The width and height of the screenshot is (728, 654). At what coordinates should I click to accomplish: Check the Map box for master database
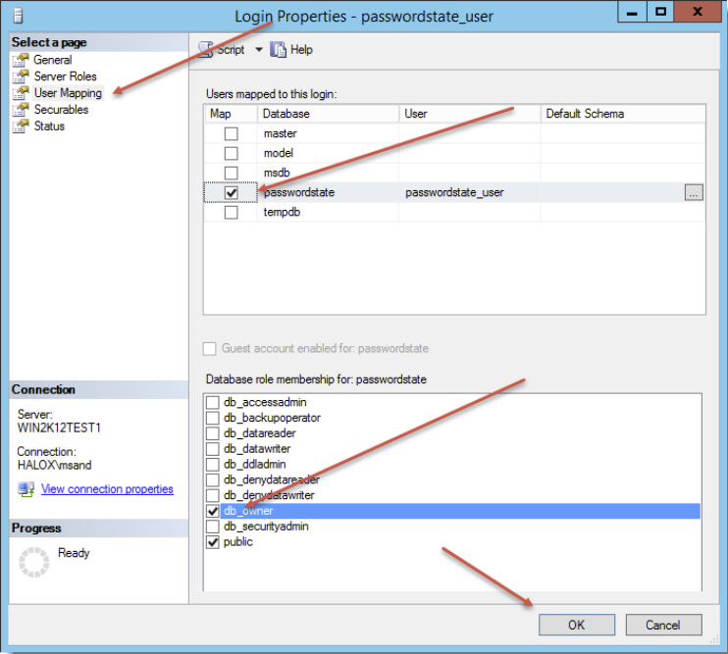click(231, 133)
